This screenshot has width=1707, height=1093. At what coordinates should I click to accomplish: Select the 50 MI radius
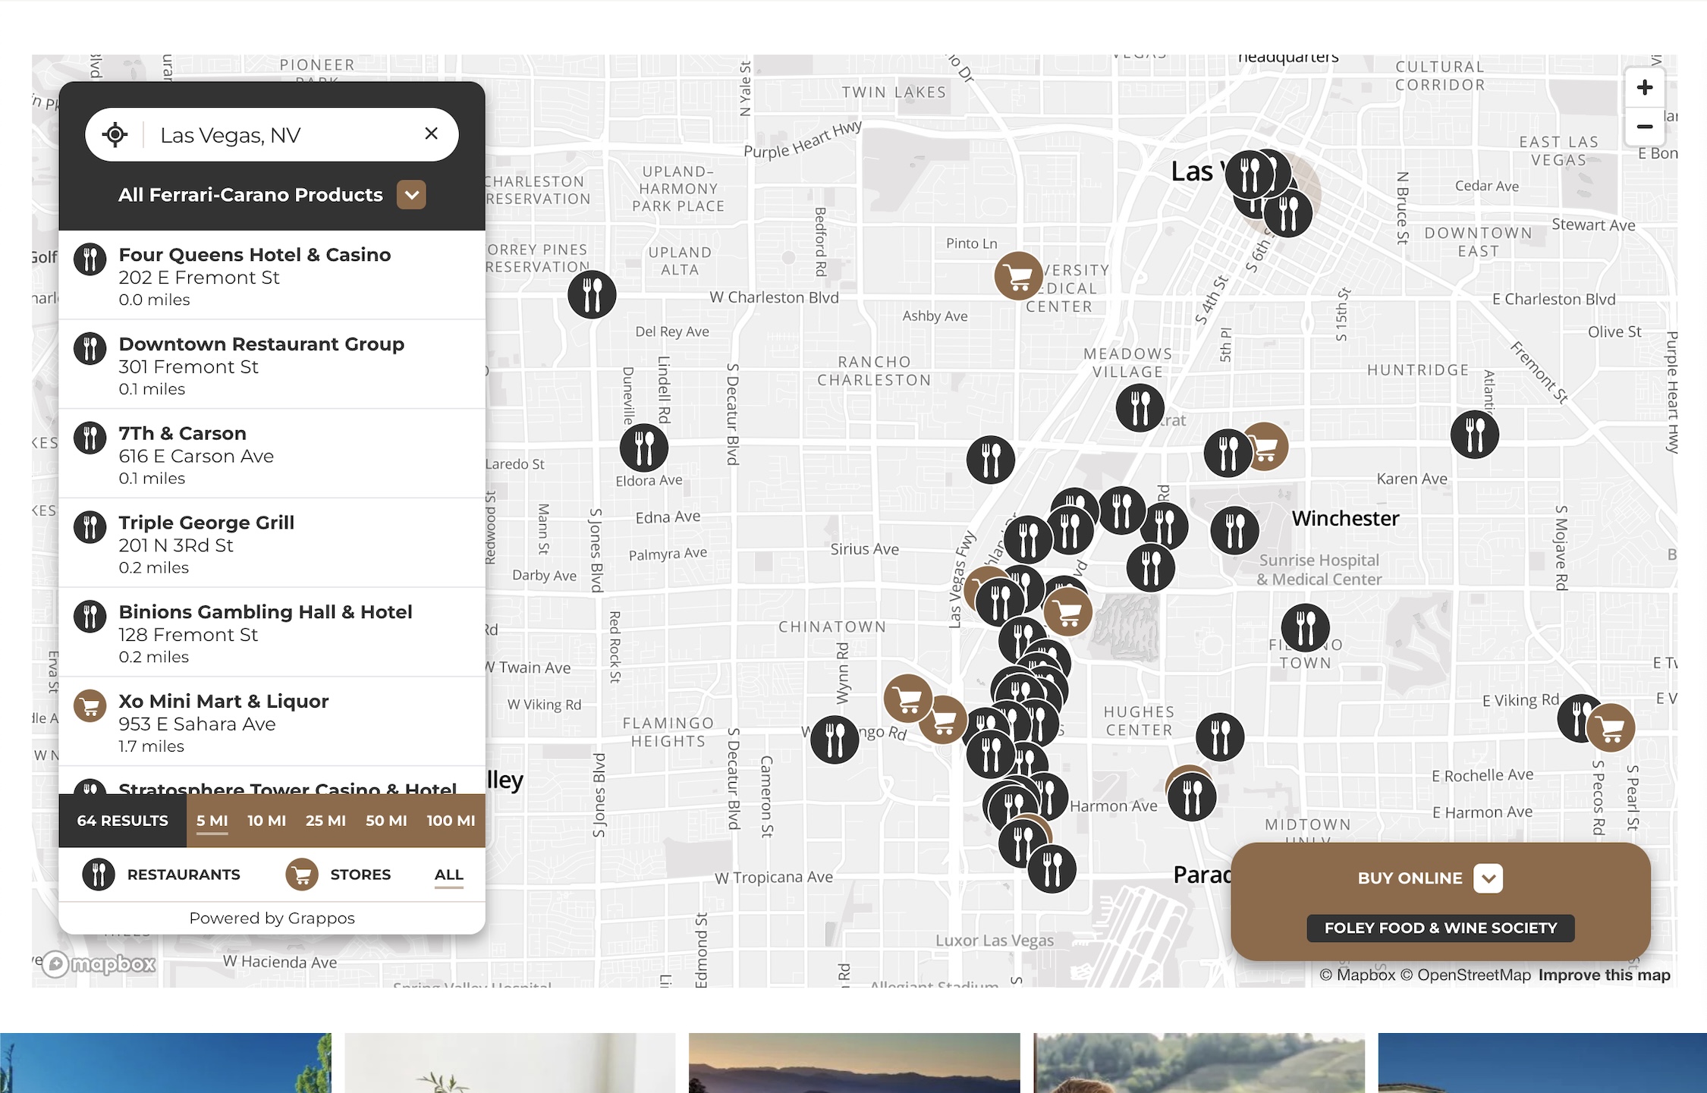(x=386, y=821)
